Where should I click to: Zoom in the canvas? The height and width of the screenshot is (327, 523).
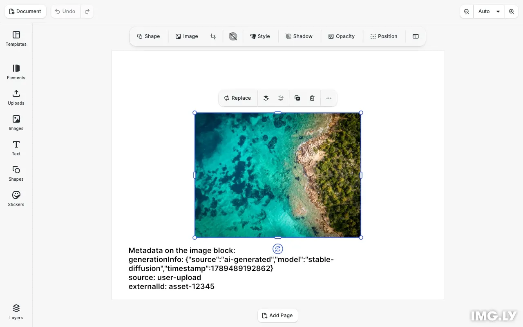coord(512,11)
